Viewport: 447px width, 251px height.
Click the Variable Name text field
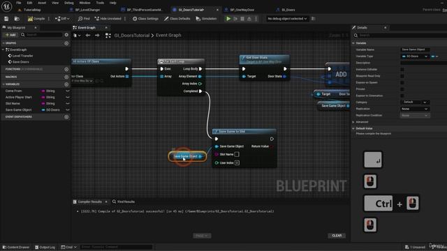[416, 50]
